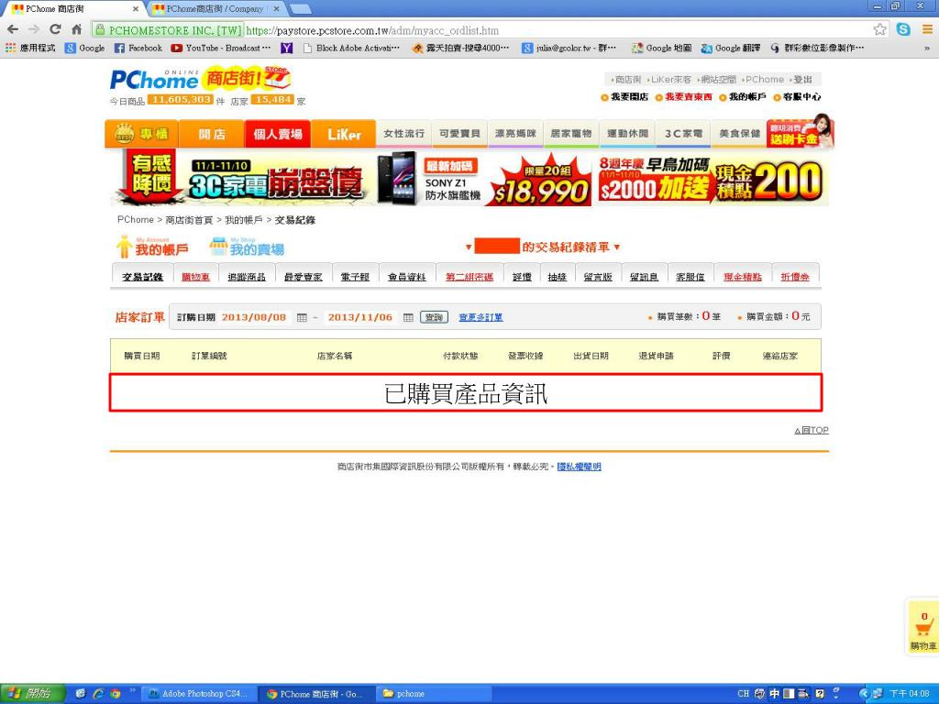Click the 商店街首頁 breadcrumb
This screenshot has width=939, height=704.
tap(189, 220)
